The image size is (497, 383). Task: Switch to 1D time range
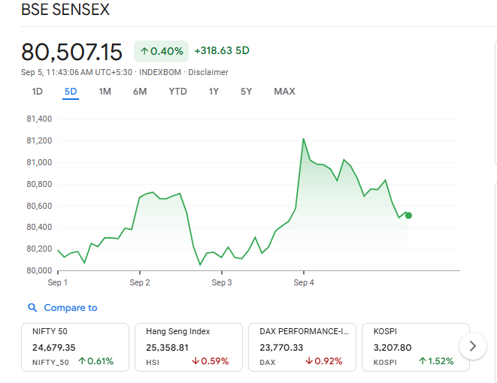[37, 92]
